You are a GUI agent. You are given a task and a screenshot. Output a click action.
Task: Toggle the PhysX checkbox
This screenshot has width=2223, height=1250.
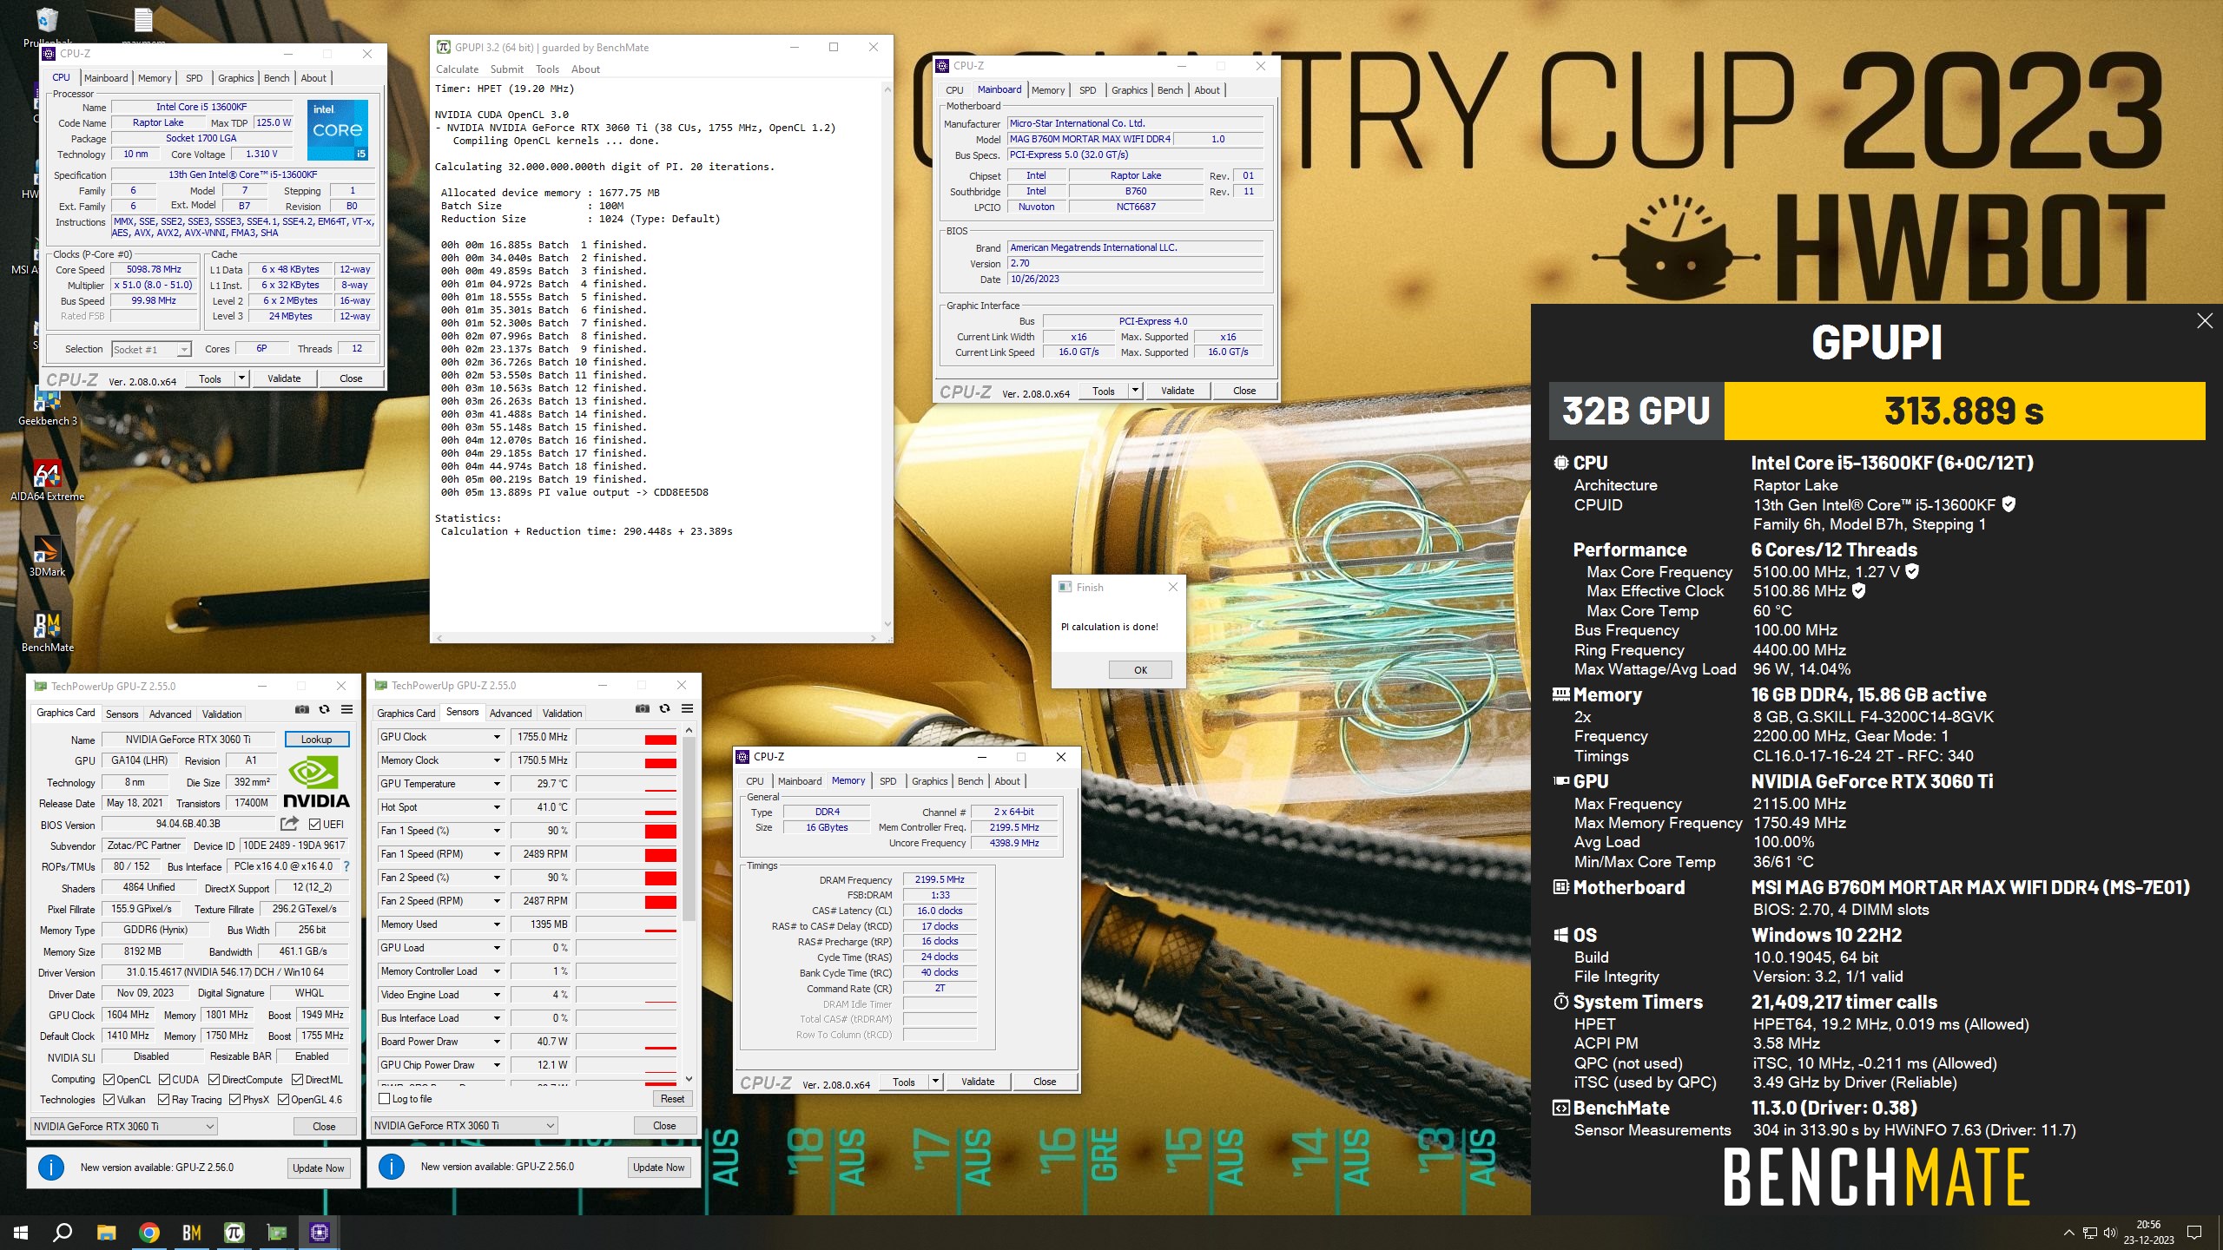click(234, 1100)
